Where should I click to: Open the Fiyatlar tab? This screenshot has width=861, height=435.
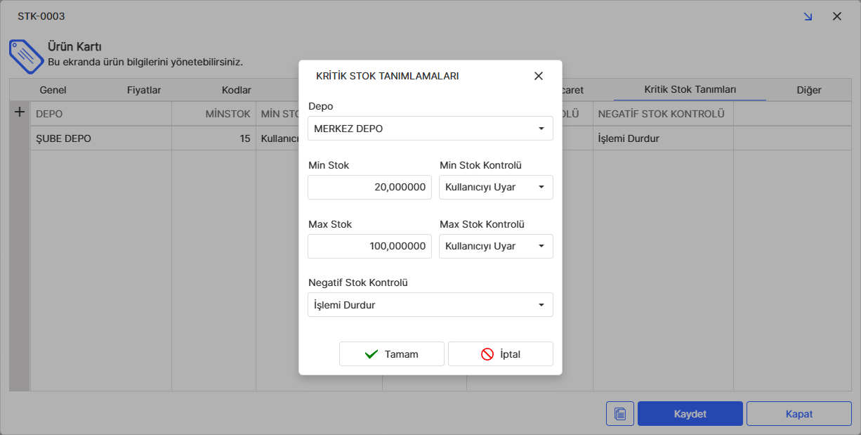click(x=144, y=90)
